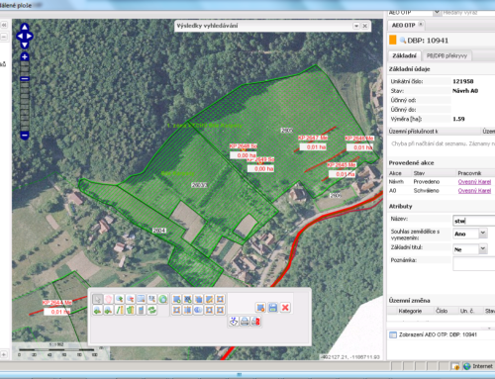The width and height of the screenshot is (495, 379).
Task: Click the Poznámka note field
Action: click(474, 264)
